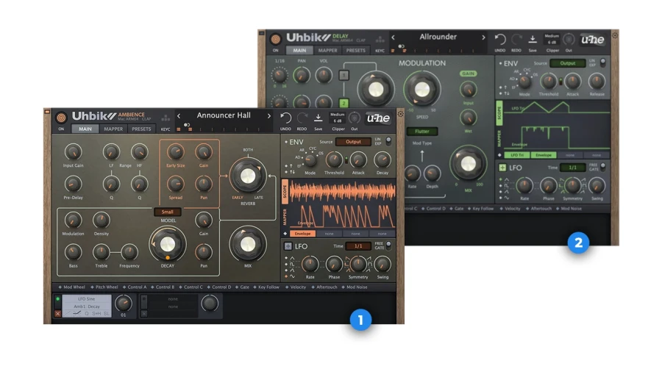Toggle the Ambience plugin ON power icon
662x366 pixels.
click(x=62, y=118)
